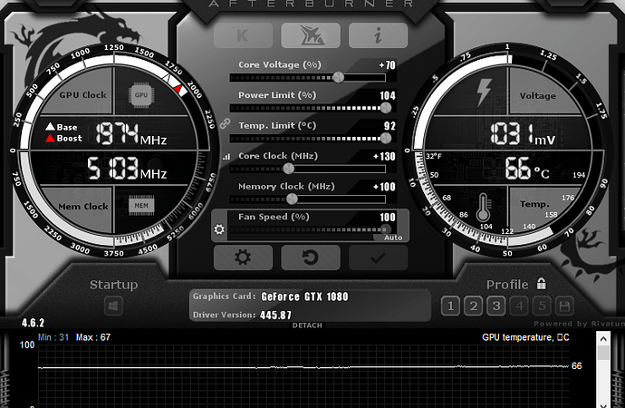
Task: Toggle link between power and temp limits
Action: click(x=226, y=123)
